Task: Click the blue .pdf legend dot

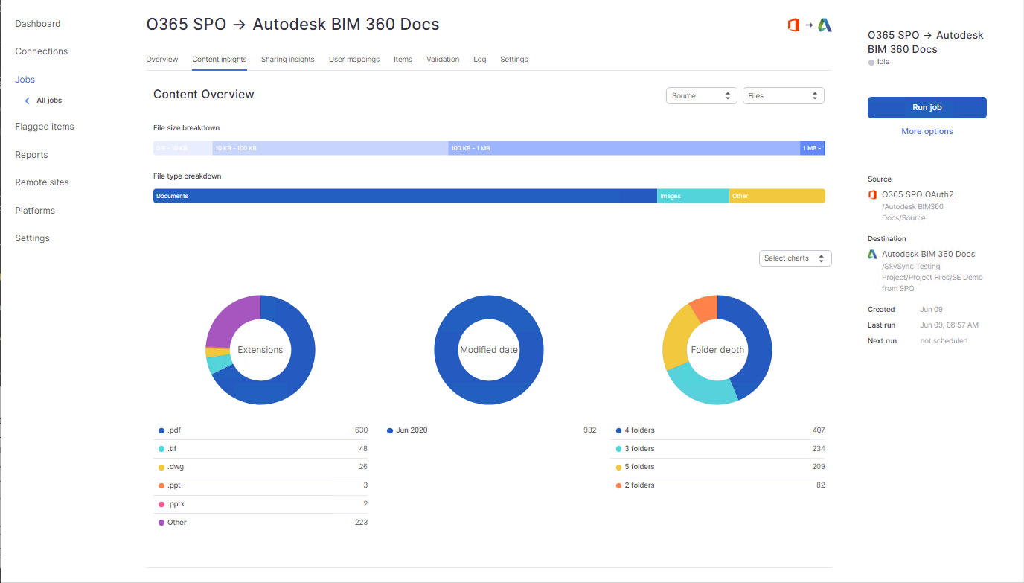Action: coord(161,430)
